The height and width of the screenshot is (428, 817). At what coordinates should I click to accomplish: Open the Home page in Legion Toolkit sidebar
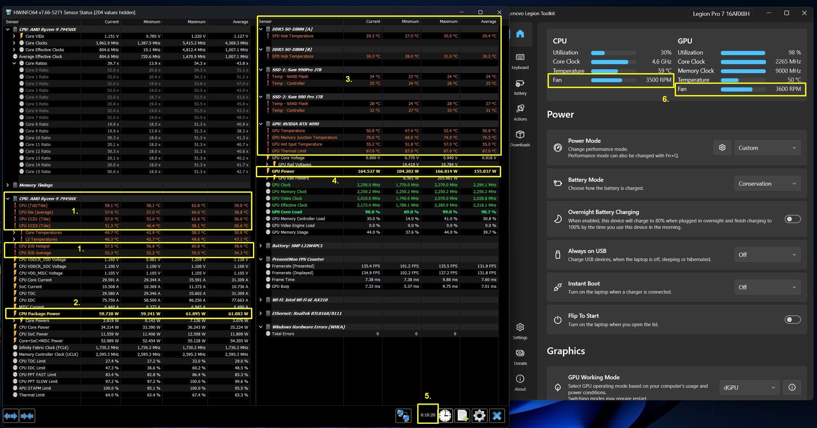point(520,34)
